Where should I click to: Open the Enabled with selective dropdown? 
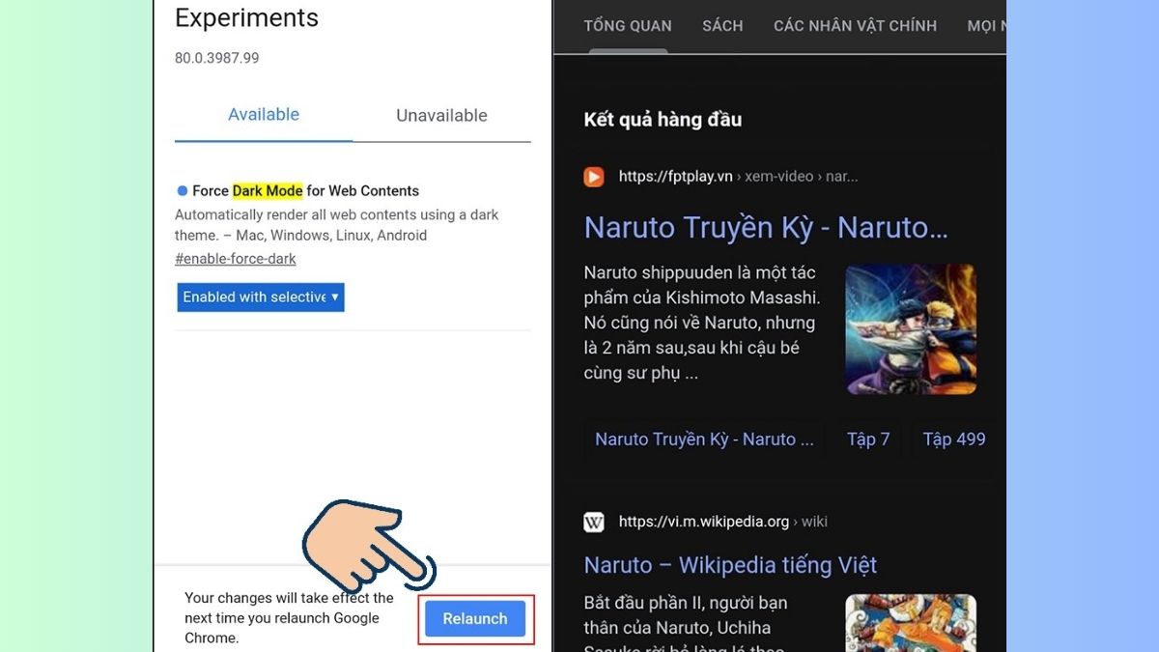tap(261, 297)
